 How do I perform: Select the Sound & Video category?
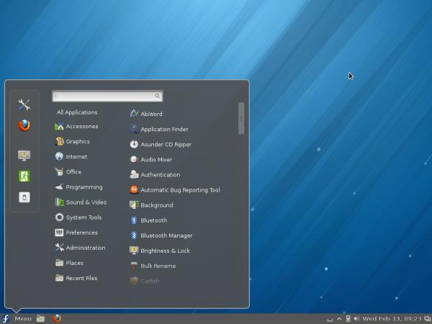click(x=86, y=202)
